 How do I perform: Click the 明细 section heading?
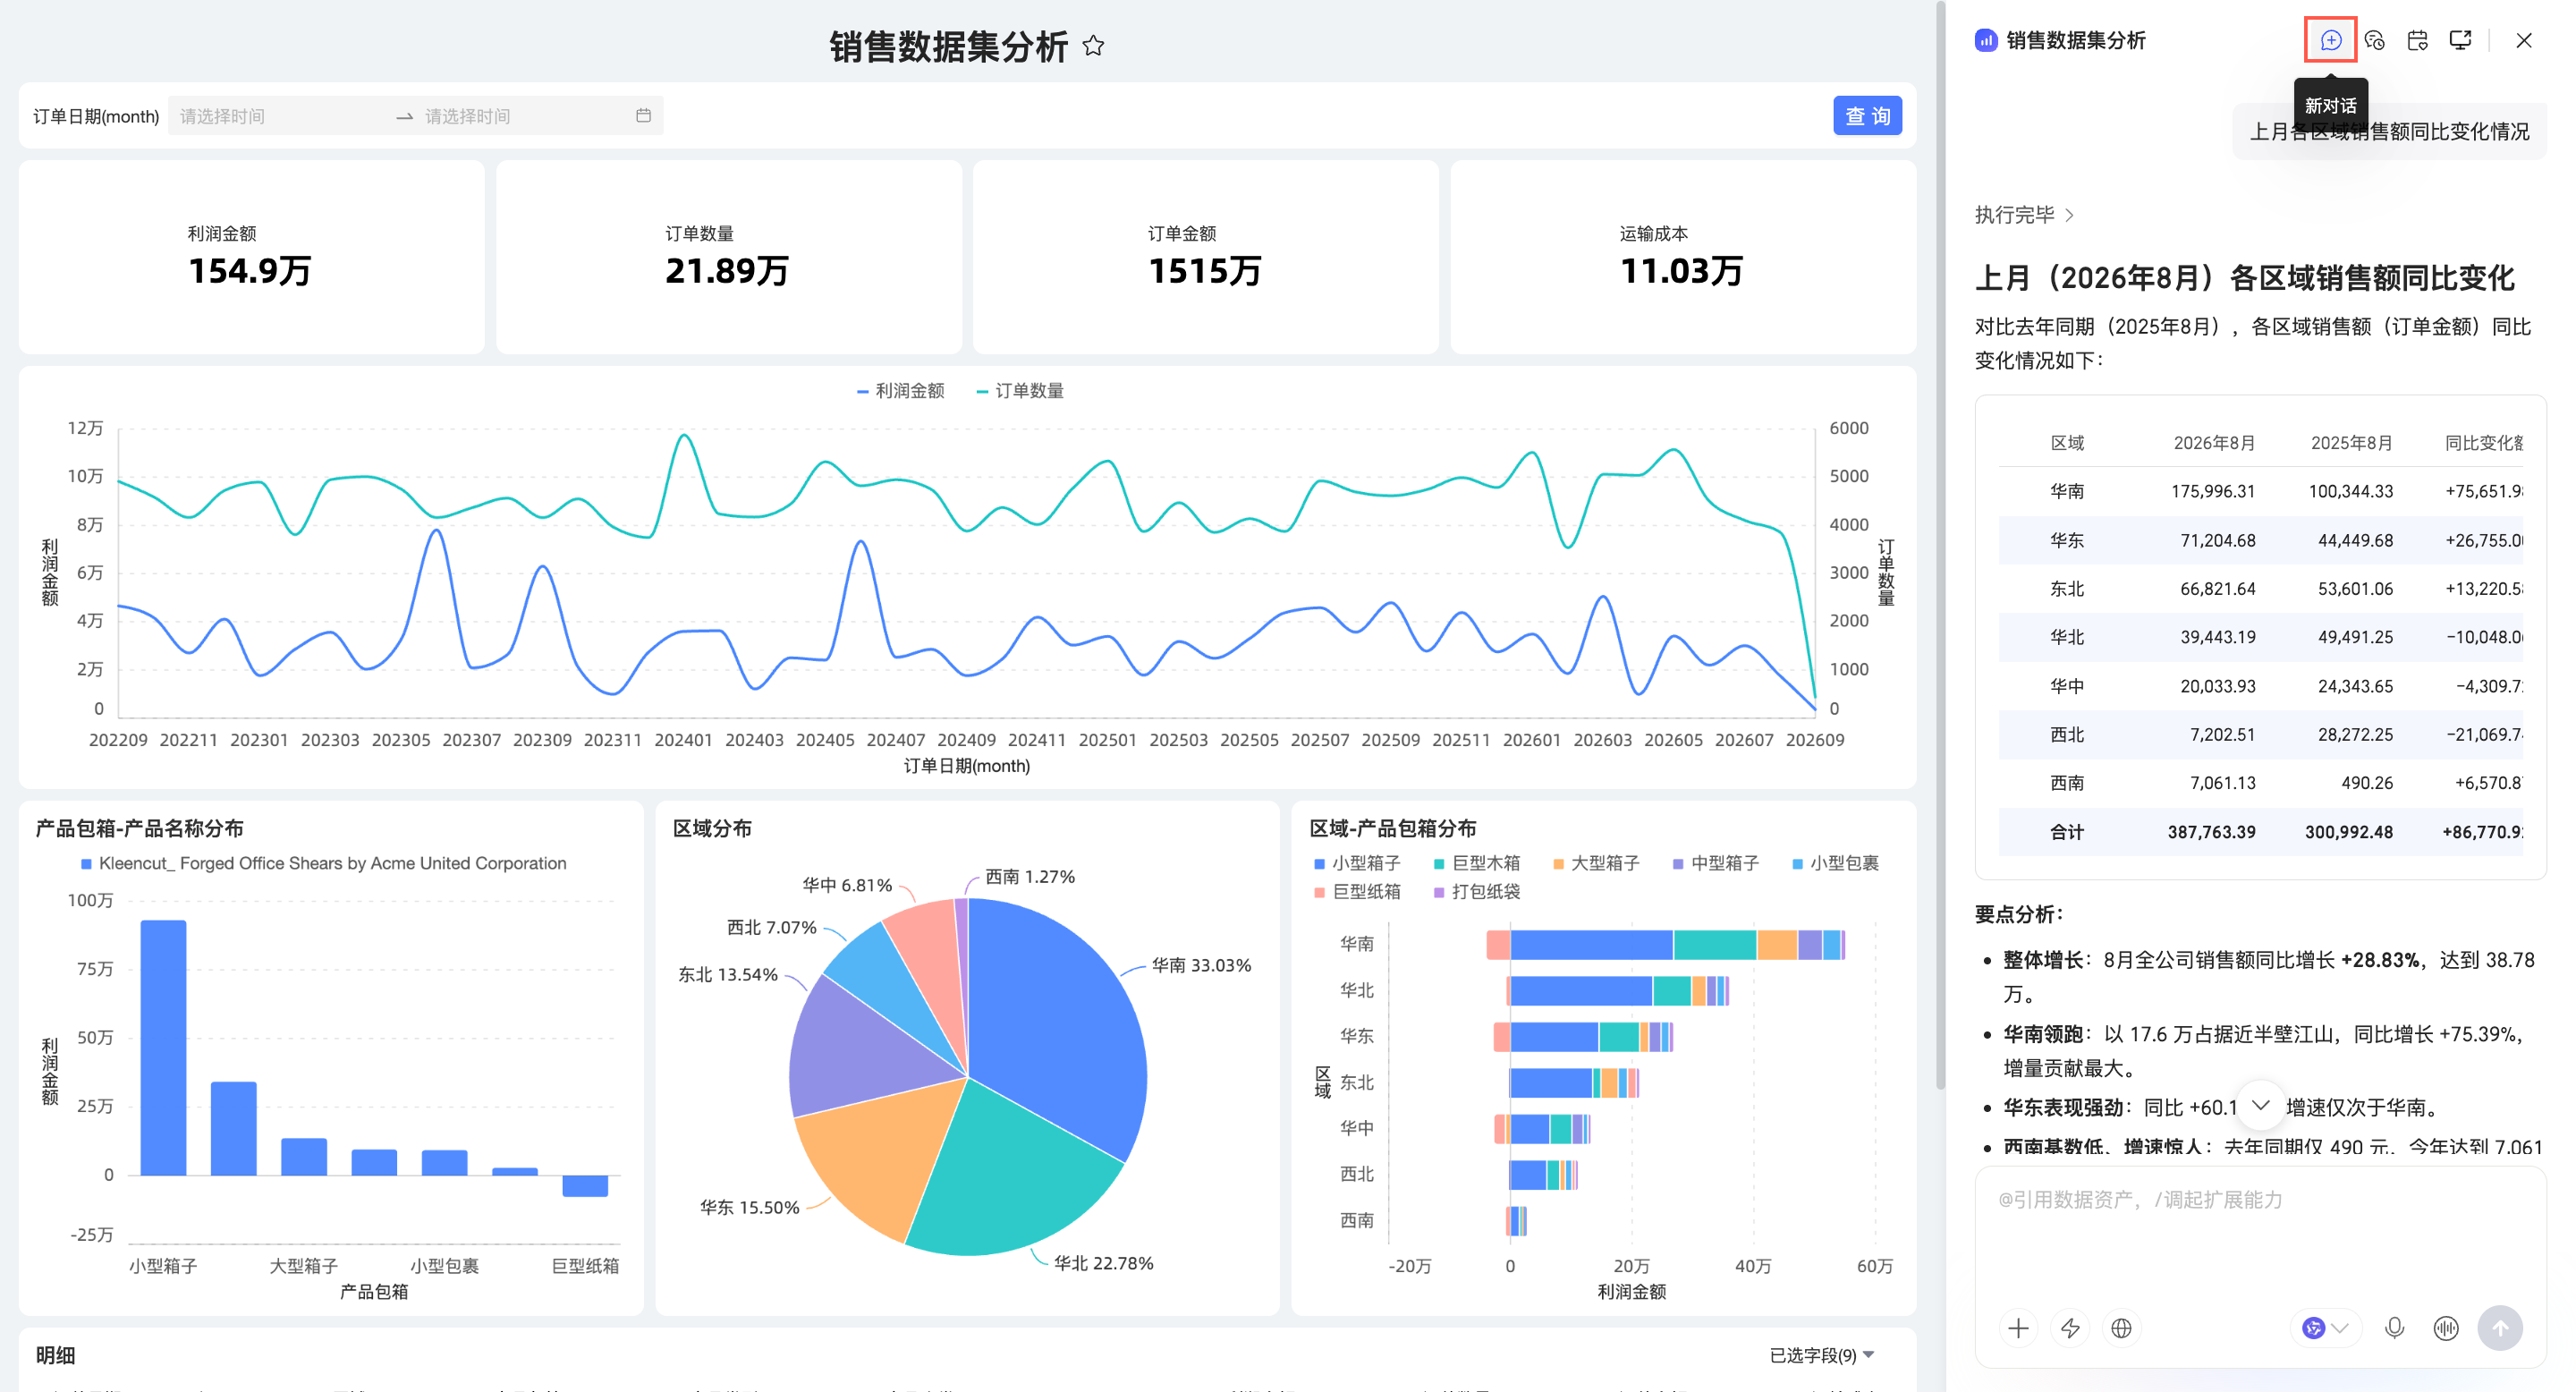56,1355
